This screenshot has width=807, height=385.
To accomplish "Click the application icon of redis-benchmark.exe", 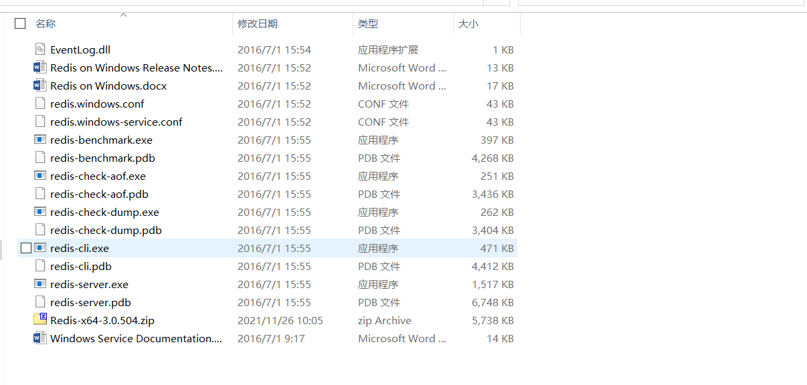I will tap(40, 140).
